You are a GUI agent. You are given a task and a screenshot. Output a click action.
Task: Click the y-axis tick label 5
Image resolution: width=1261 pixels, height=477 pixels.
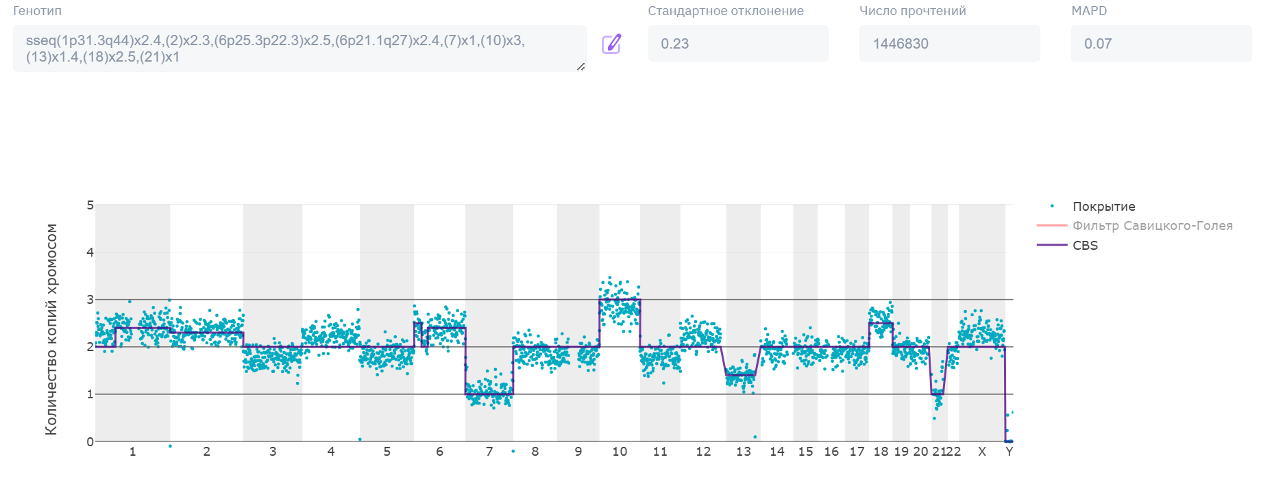click(90, 205)
